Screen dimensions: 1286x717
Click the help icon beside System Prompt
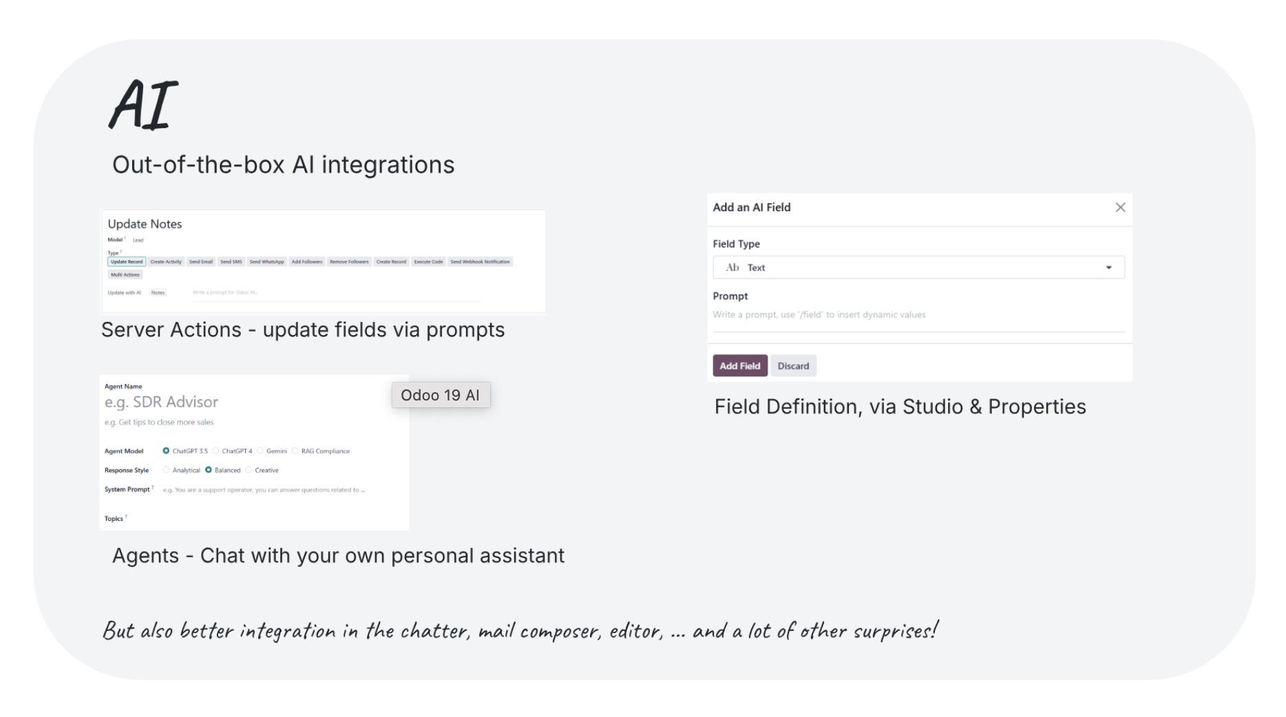pyautogui.click(x=152, y=488)
